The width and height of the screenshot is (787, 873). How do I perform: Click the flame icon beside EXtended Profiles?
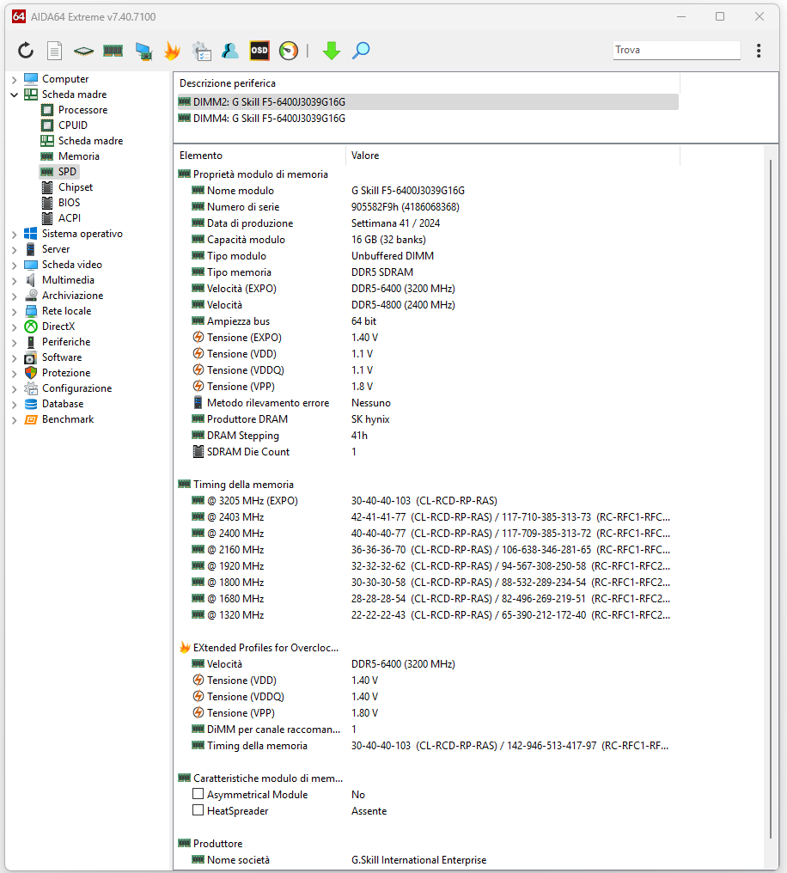click(184, 648)
